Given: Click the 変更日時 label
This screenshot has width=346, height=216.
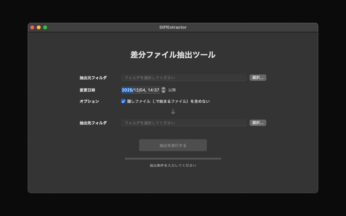Looking at the screenshot, I should coord(87,90).
